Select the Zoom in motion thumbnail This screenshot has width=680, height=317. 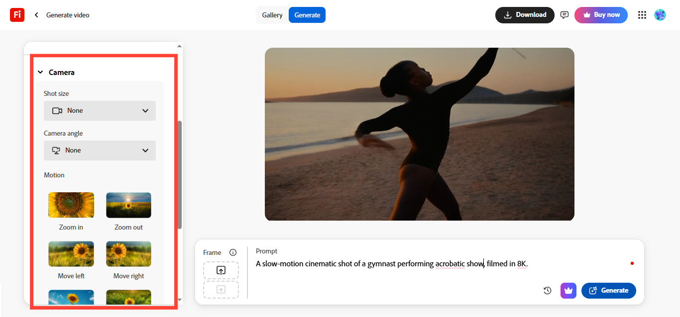click(71, 205)
